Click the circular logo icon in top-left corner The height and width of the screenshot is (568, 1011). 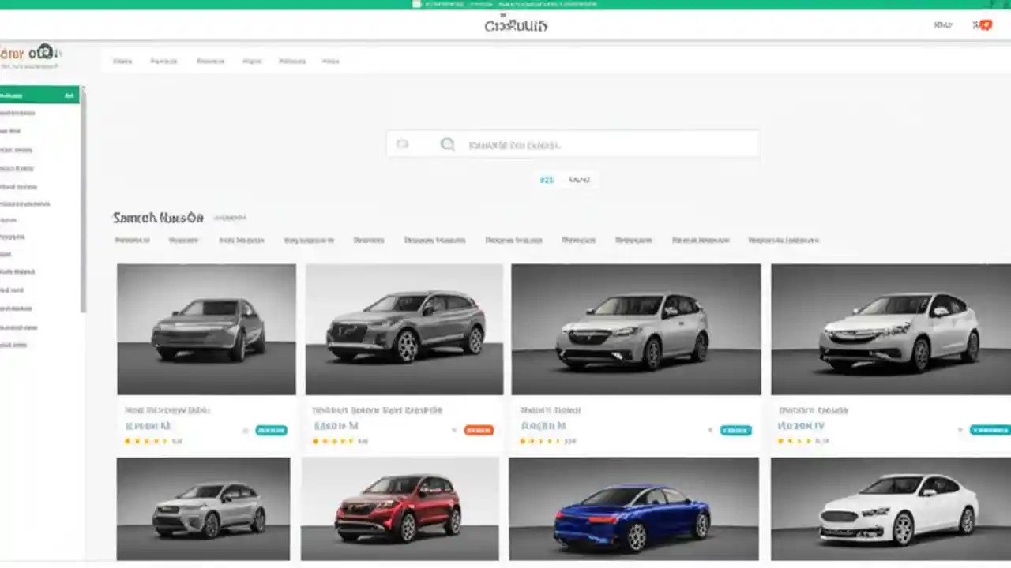pyautogui.click(x=45, y=52)
